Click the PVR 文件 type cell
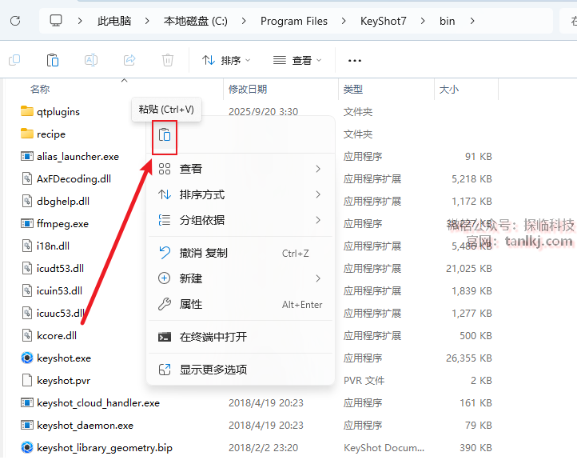Screen dimensions: 577x460 364,381
